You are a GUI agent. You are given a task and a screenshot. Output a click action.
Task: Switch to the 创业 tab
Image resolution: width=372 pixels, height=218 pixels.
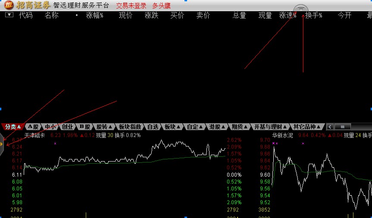point(67,127)
